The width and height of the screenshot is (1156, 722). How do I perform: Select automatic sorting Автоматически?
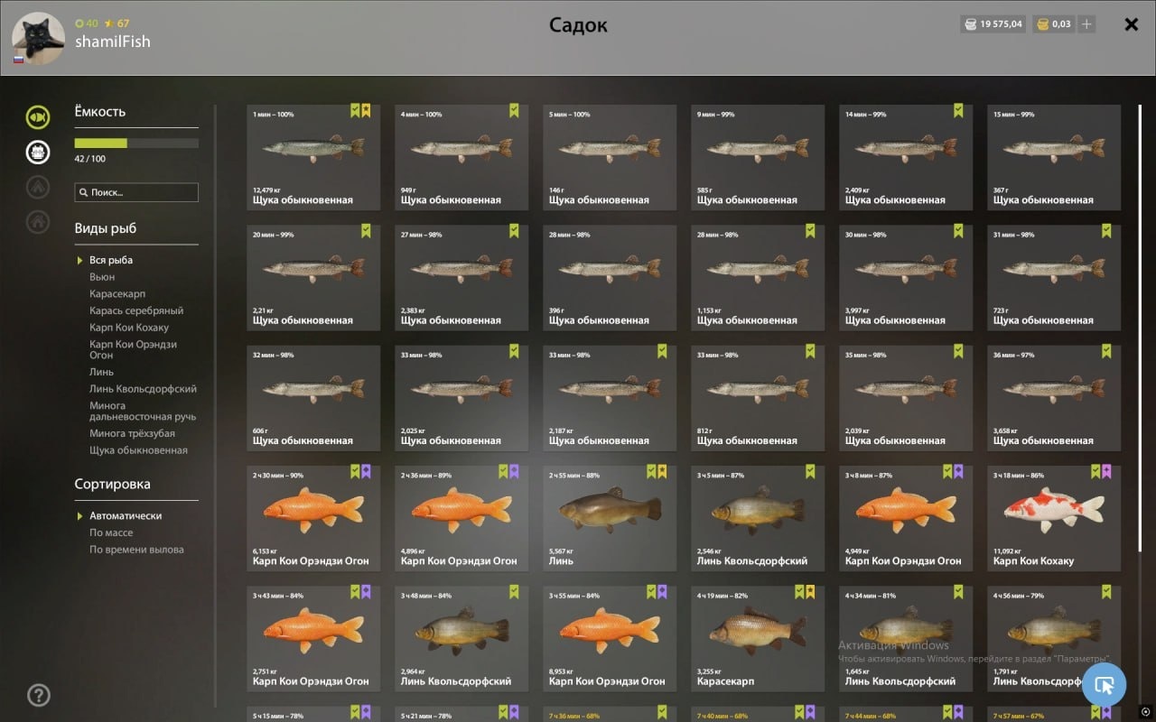[x=126, y=515]
